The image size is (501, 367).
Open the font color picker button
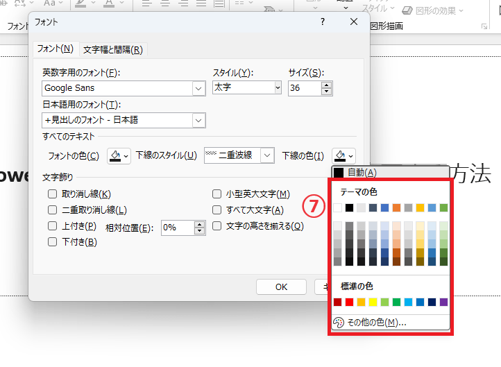[119, 156]
